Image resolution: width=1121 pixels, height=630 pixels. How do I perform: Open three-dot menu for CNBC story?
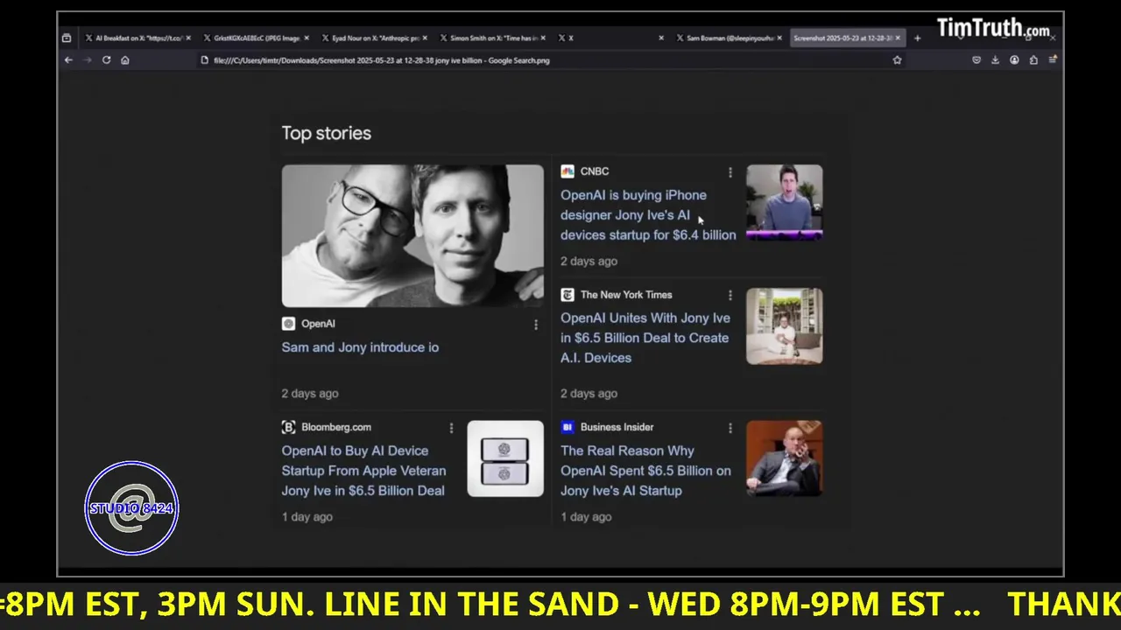point(730,172)
